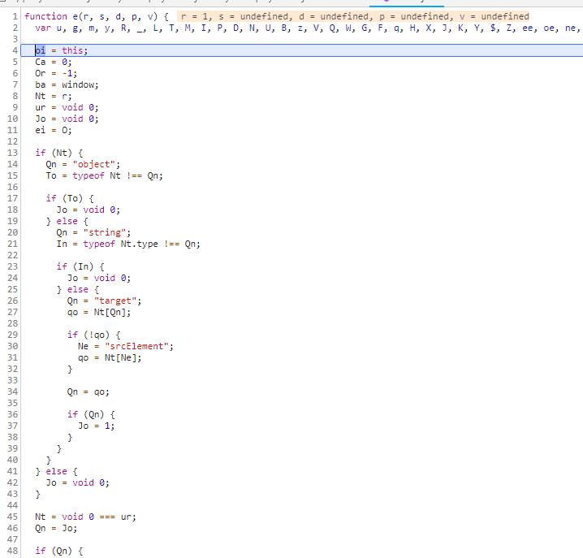Click 'if (Qn) {' on line 36
Screen dimensions: 583x558
(91, 414)
